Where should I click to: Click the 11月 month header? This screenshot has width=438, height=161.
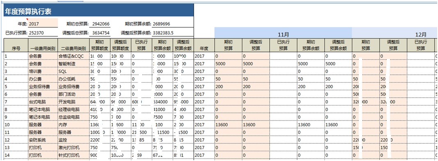coord(283,35)
